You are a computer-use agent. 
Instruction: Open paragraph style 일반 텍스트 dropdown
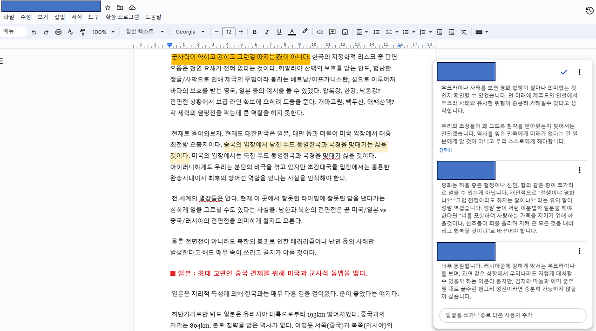click(x=145, y=32)
